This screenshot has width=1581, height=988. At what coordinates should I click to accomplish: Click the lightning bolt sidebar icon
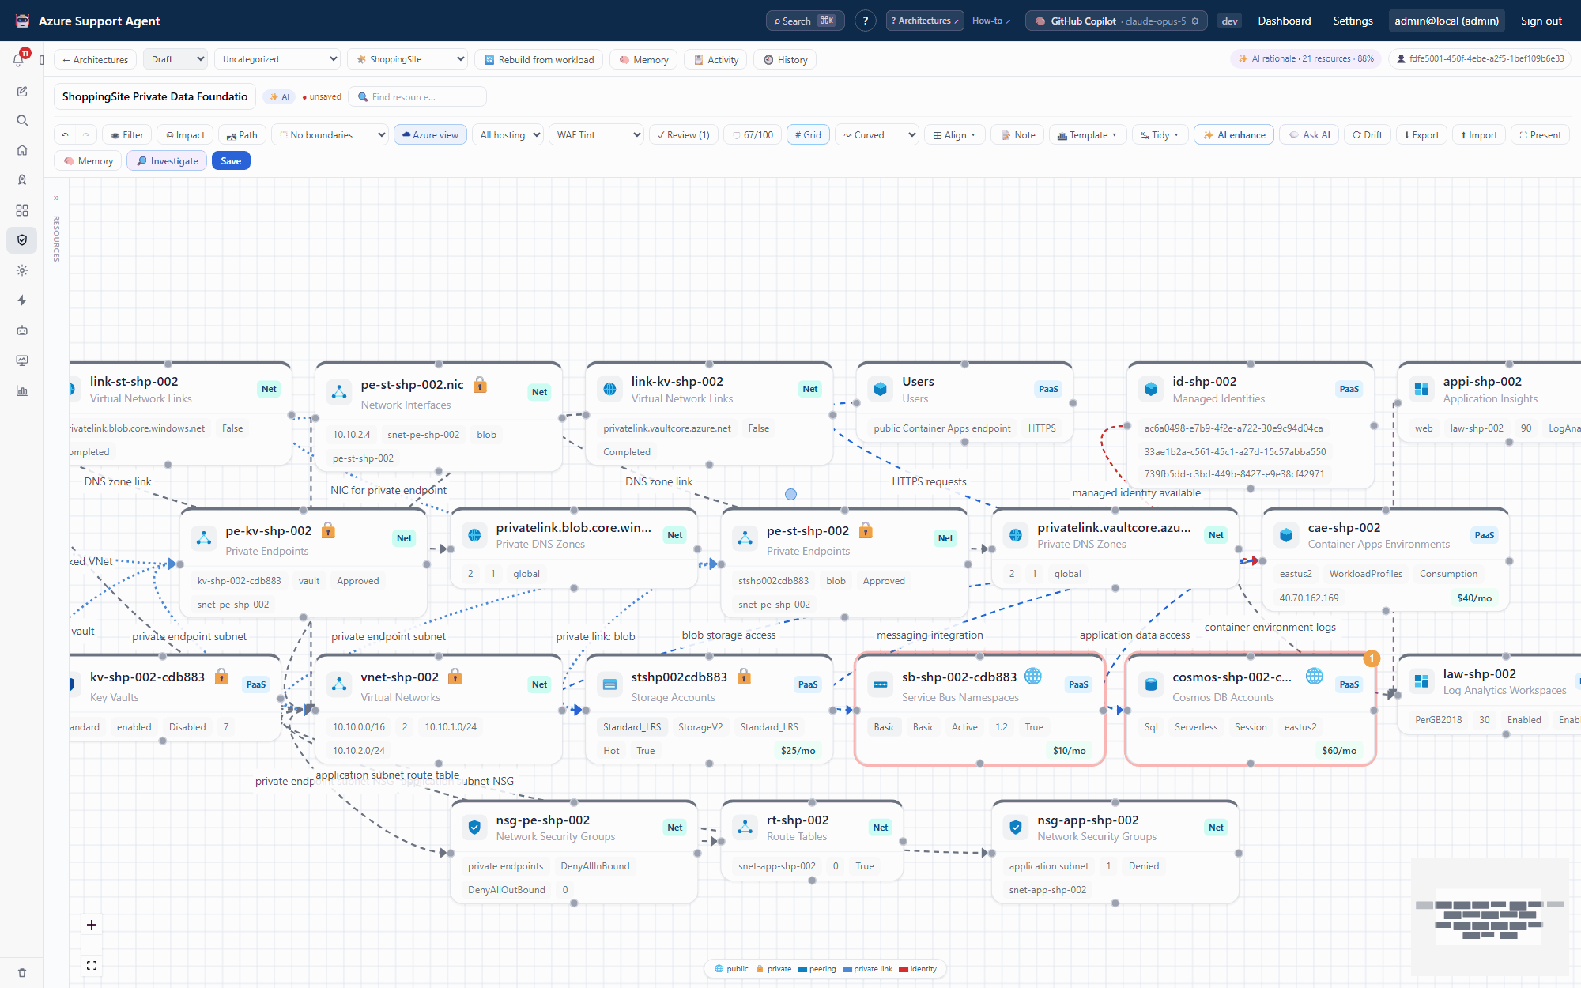tap(22, 300)
